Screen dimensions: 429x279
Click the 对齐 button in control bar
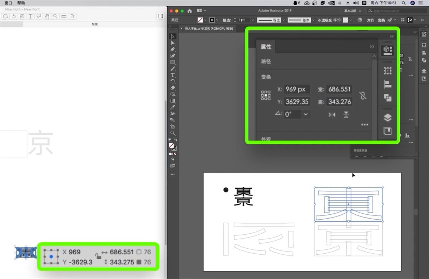pos(370,20)
